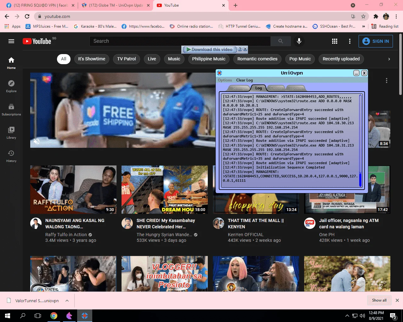
Task: Open Reading list
Action: (385, 26)
